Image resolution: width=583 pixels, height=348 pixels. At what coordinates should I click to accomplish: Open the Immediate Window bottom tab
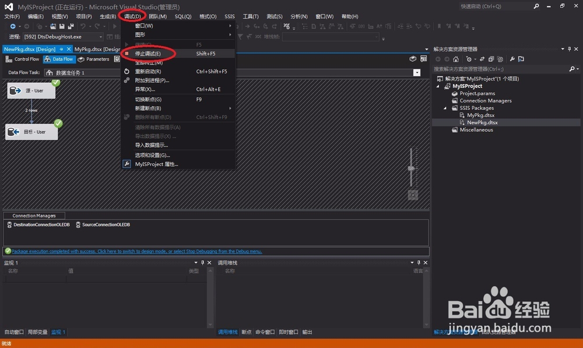289,332
